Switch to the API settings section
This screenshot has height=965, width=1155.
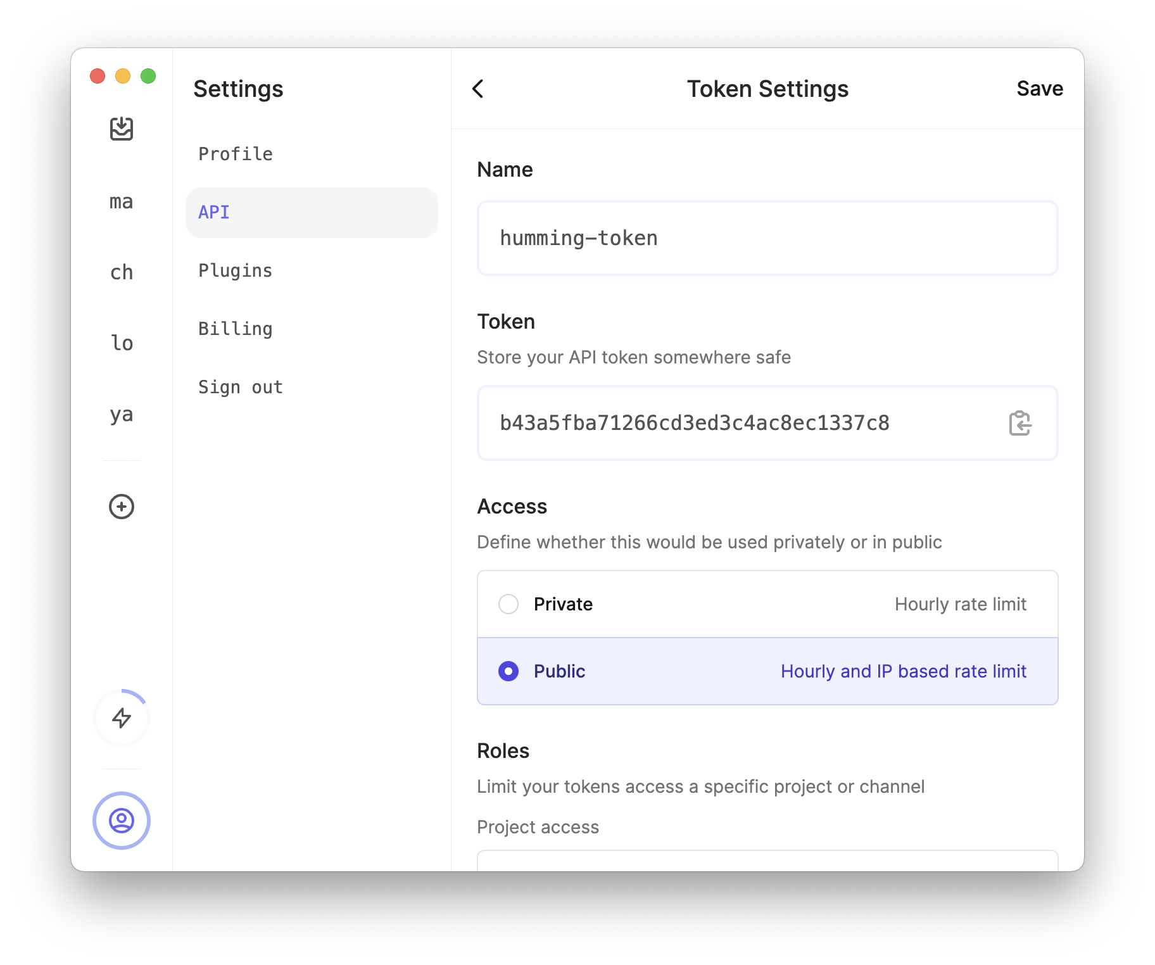coord(214,212)
